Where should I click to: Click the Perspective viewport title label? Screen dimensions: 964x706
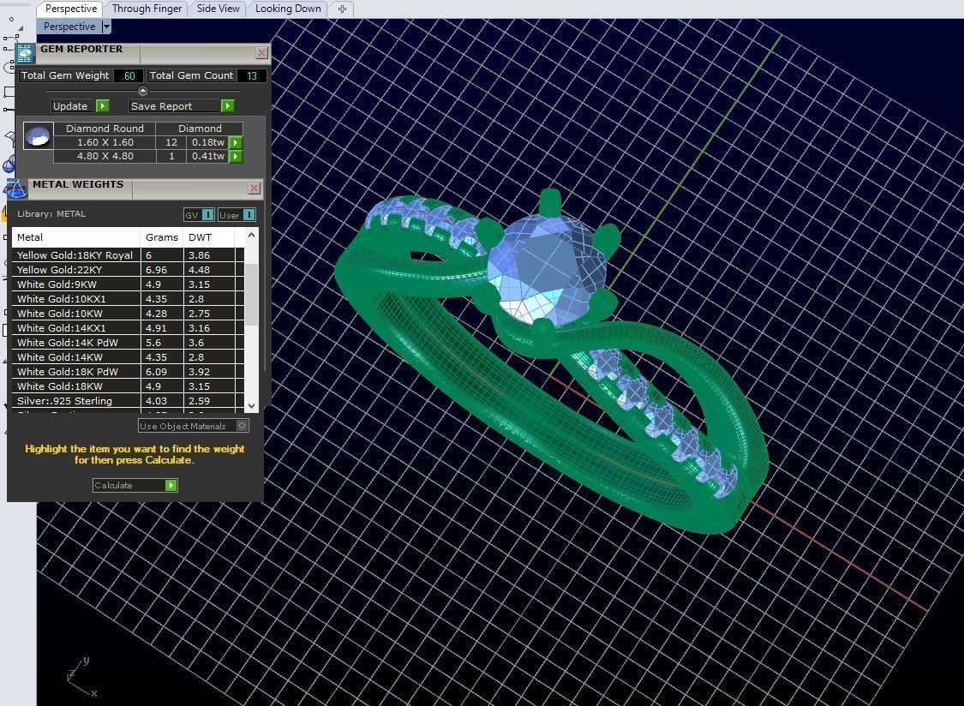point(69,27)
